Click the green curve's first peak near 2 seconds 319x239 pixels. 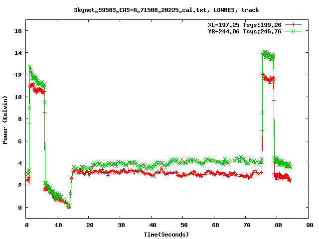click(x=30, y=67)
